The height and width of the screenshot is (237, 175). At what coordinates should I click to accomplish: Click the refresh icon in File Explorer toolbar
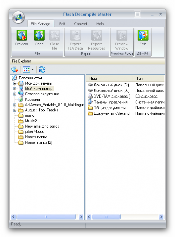point(42,69)
